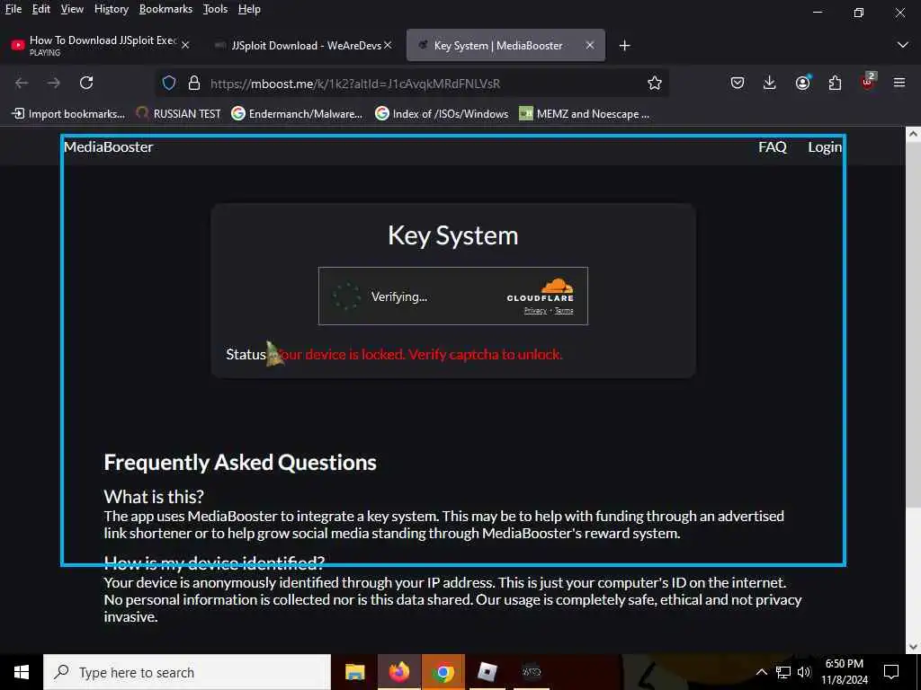
Task: Open Index of /ISOs/Windows bookmark
Action: pyautogui.click(x=442, y=114)
